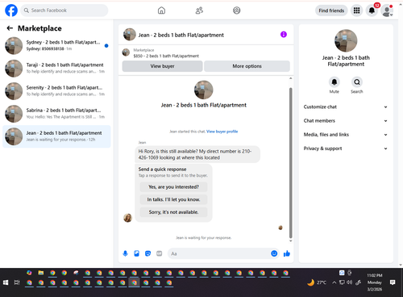The image size is (403, 297).
Task: Open the Home feed icon
Action: 161,10
